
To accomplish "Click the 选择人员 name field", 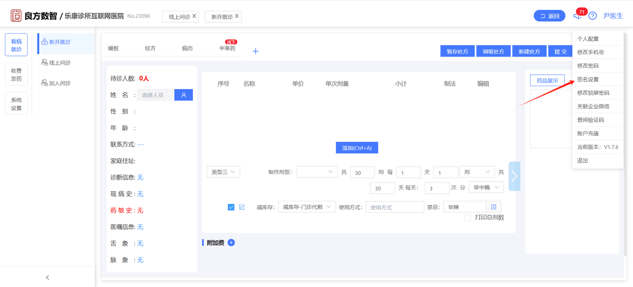I will [x=156, y=95].
